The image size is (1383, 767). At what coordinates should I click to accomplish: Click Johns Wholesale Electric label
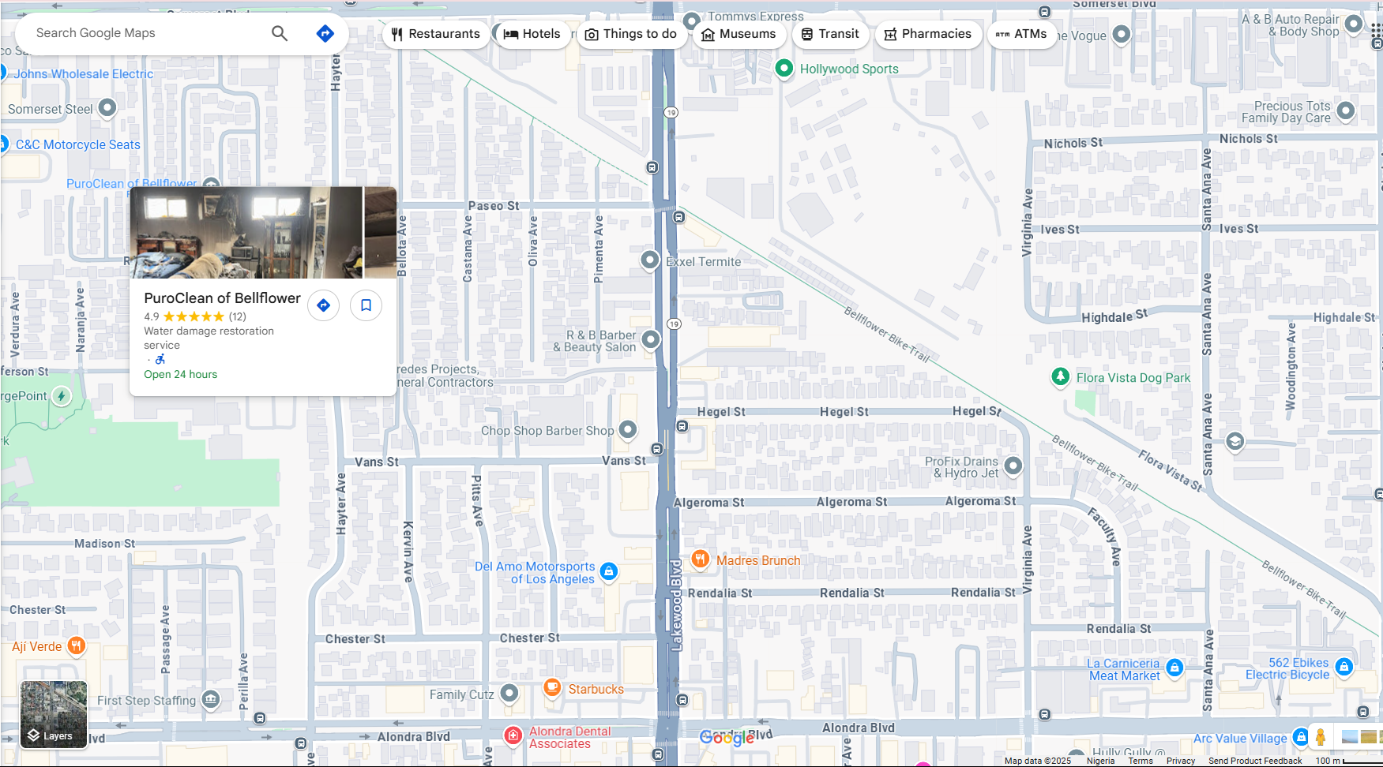(x=84, y=74)
